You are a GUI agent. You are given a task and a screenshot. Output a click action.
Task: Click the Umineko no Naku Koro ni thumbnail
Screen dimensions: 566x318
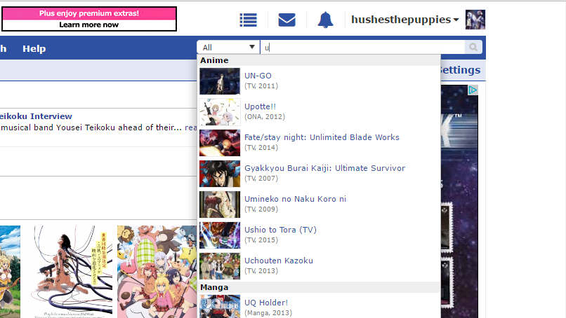220,205
